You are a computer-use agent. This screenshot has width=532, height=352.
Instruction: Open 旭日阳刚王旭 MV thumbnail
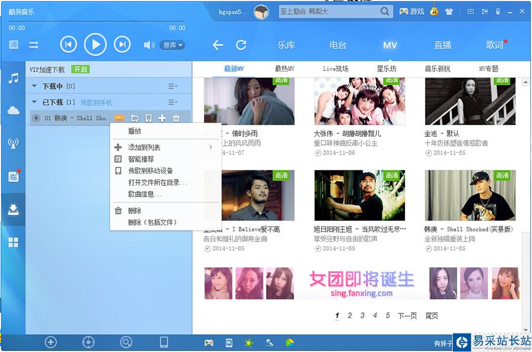[359, 195]
